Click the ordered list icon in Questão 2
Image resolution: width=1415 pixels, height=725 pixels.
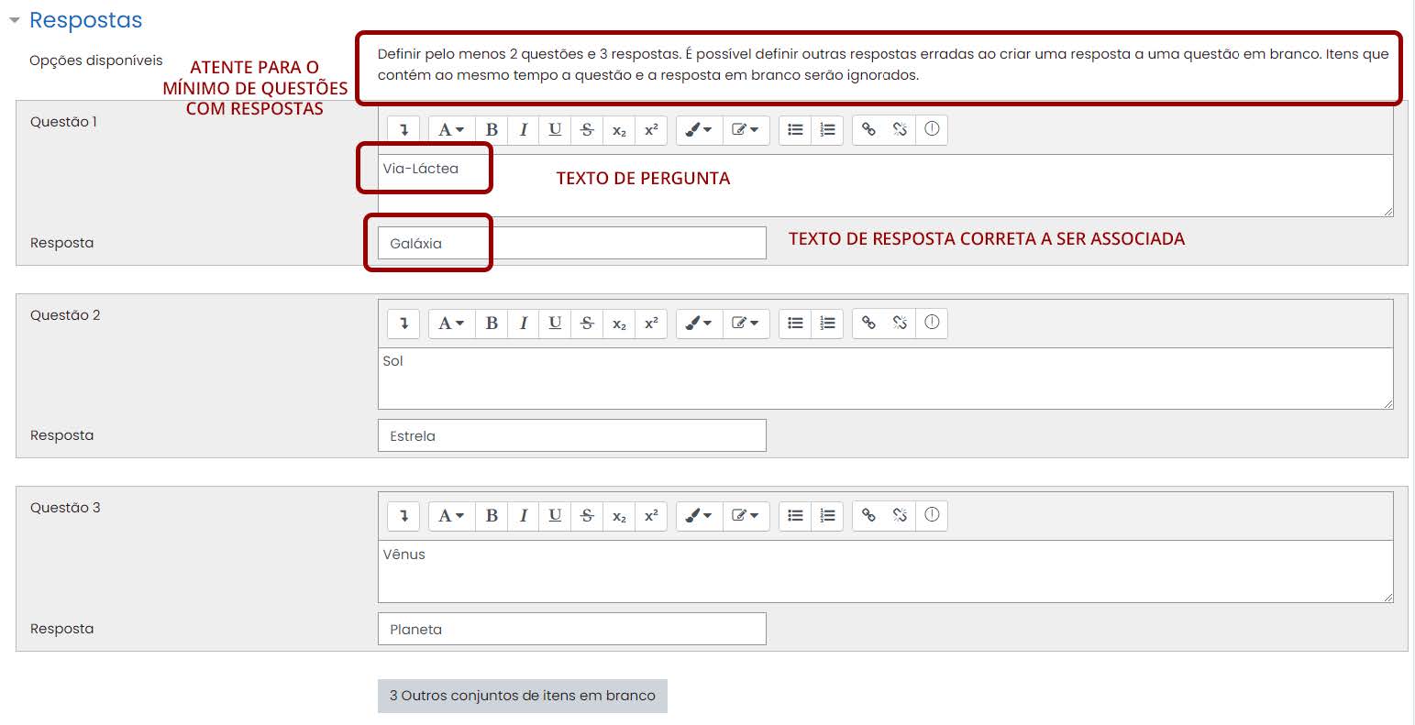coord(827,323)
